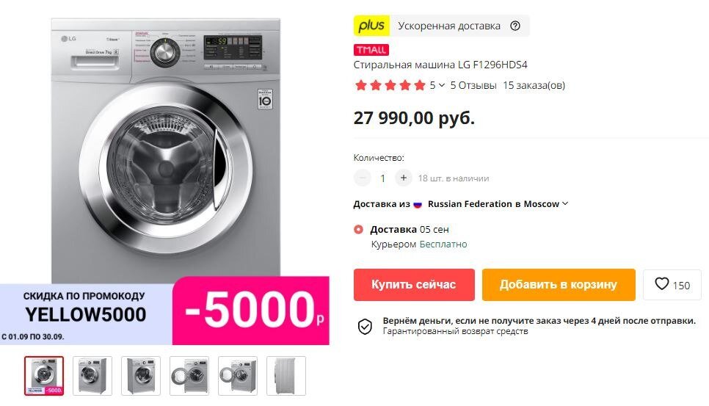Select the red delivery option radio button

click(359, 229)
